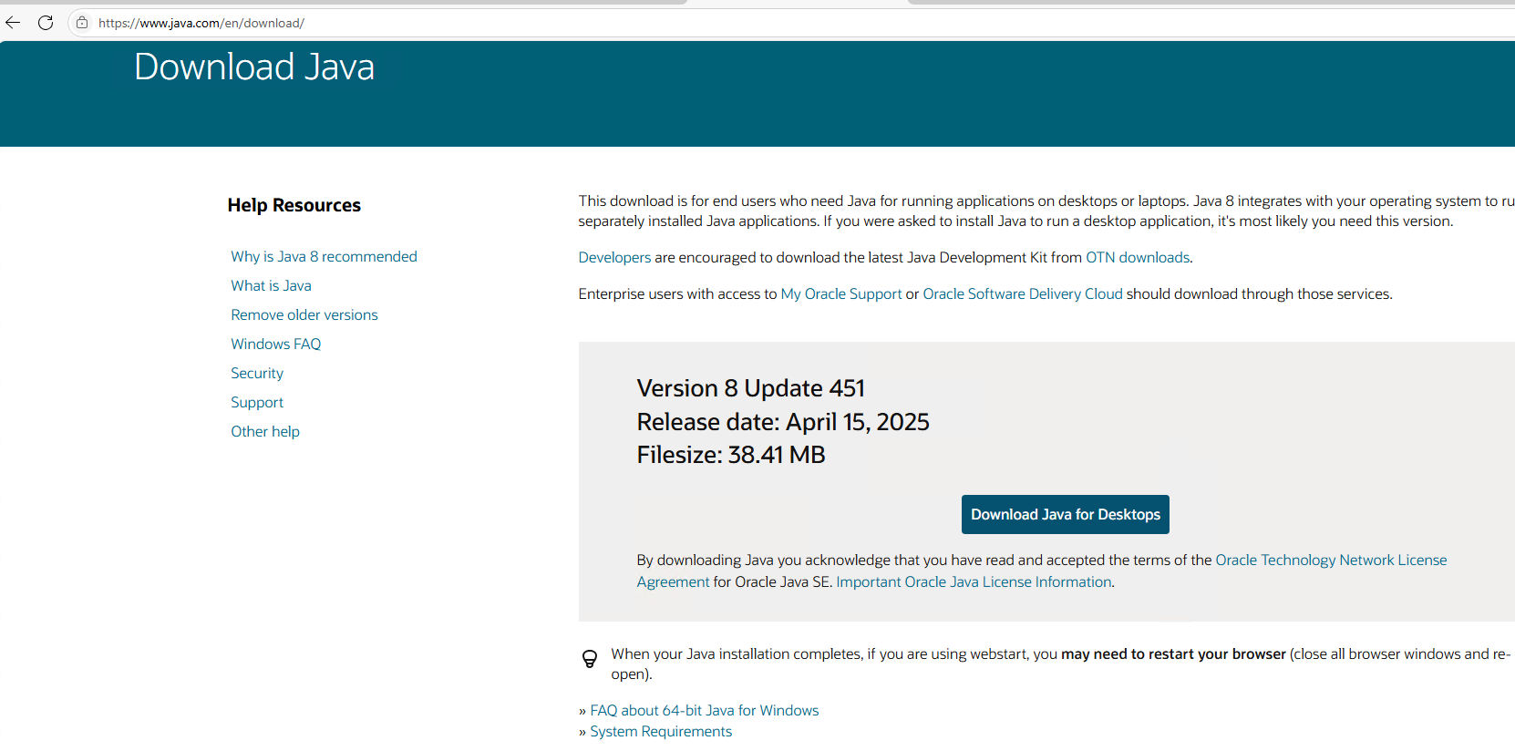Viewport: 1515px width, 751px height.
Task: Open the Support help link
Action: pyautogui.click(x=257, y=403)
